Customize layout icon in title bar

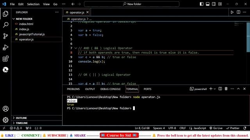pyautogui.click(x=220, y=4)
